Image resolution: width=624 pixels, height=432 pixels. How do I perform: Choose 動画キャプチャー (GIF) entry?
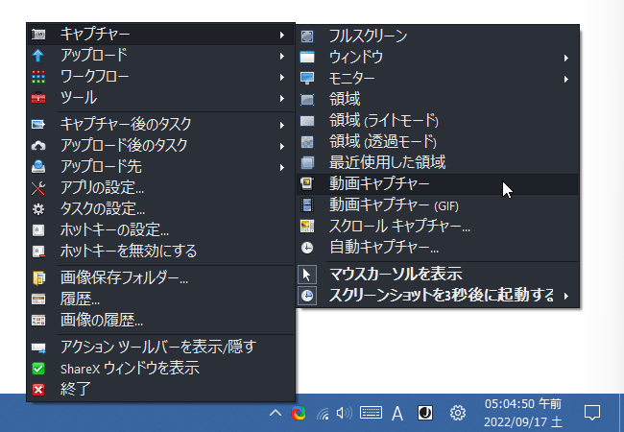[438, 204]
